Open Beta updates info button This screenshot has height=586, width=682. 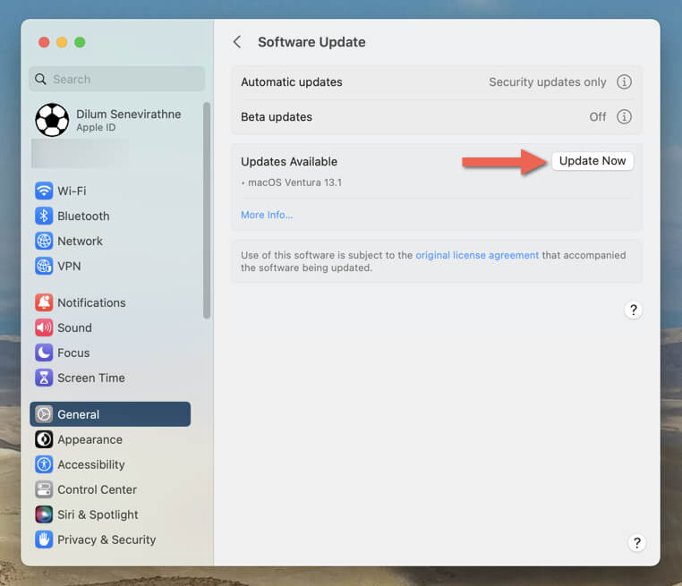625,117
